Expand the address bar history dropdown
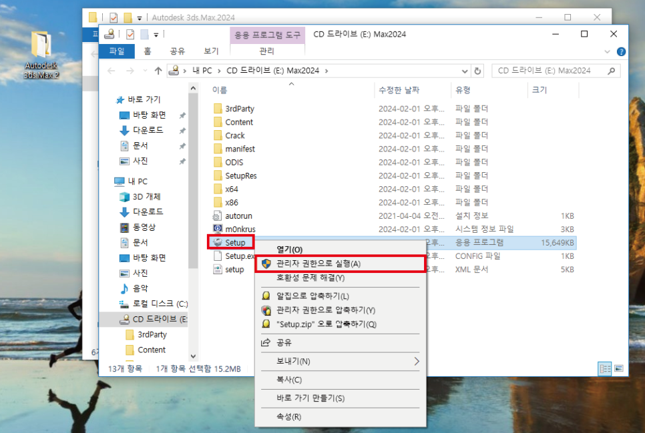 pos(465,71)
